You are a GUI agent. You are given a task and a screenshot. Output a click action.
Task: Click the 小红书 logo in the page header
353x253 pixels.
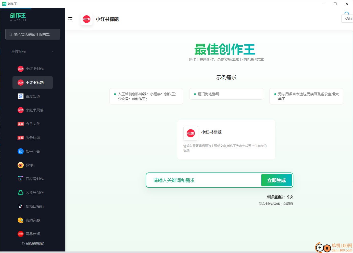[87, 19]
